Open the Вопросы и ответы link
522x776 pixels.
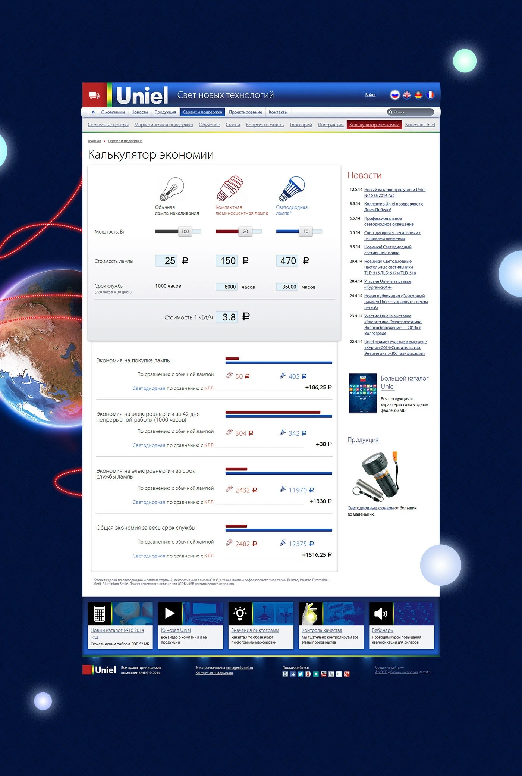(265, 125)
